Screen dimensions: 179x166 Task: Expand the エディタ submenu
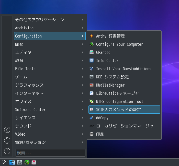[x=50, y=52]
